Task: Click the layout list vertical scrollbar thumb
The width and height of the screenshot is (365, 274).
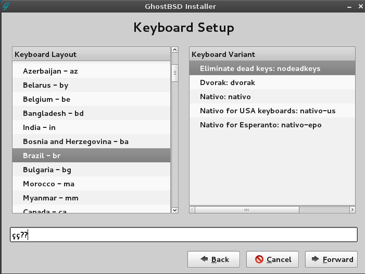Action: [x=175, y=73]
